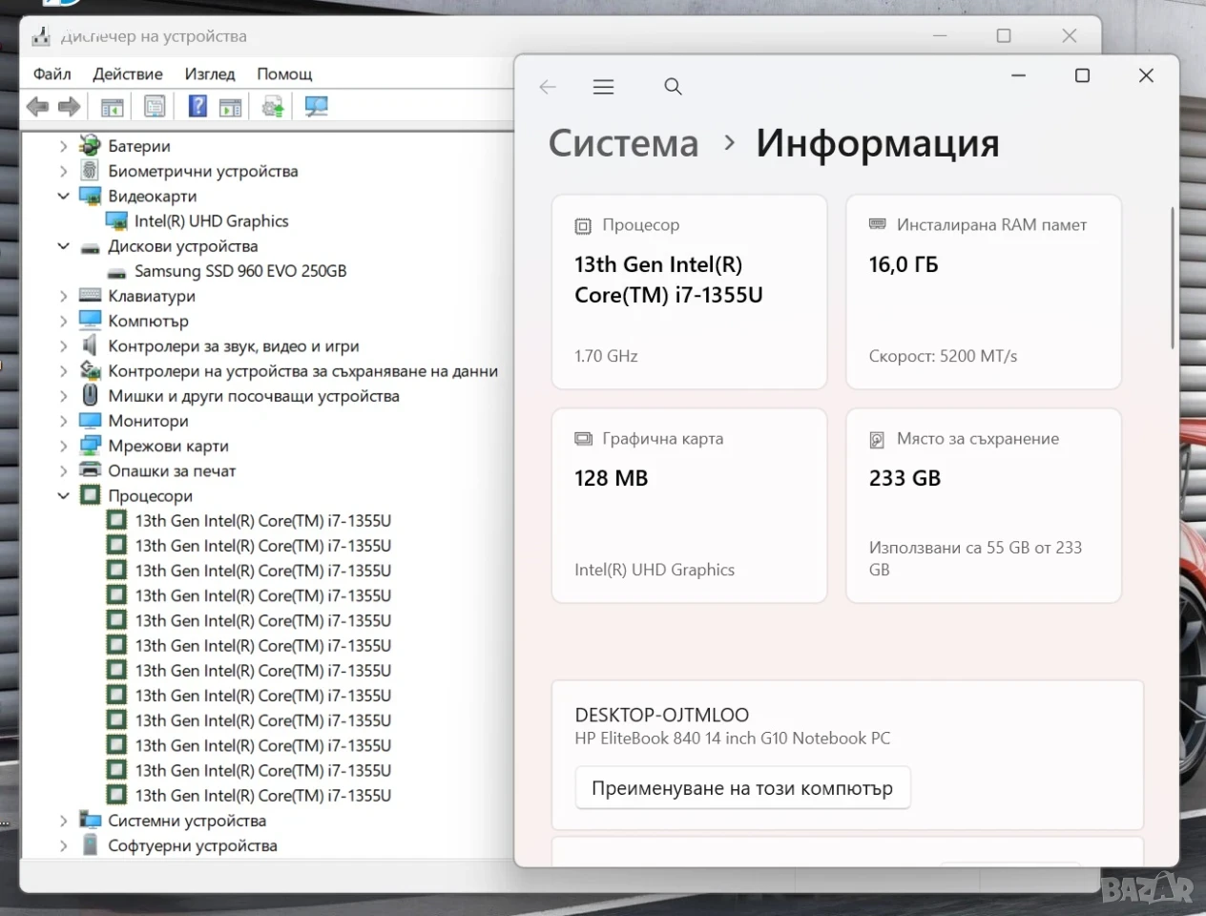Image resolution: width=1206 pixels, height=916 pixels.
Task: Select Intel(R) UHD Graphics device
Action: [x=211, y=221]
